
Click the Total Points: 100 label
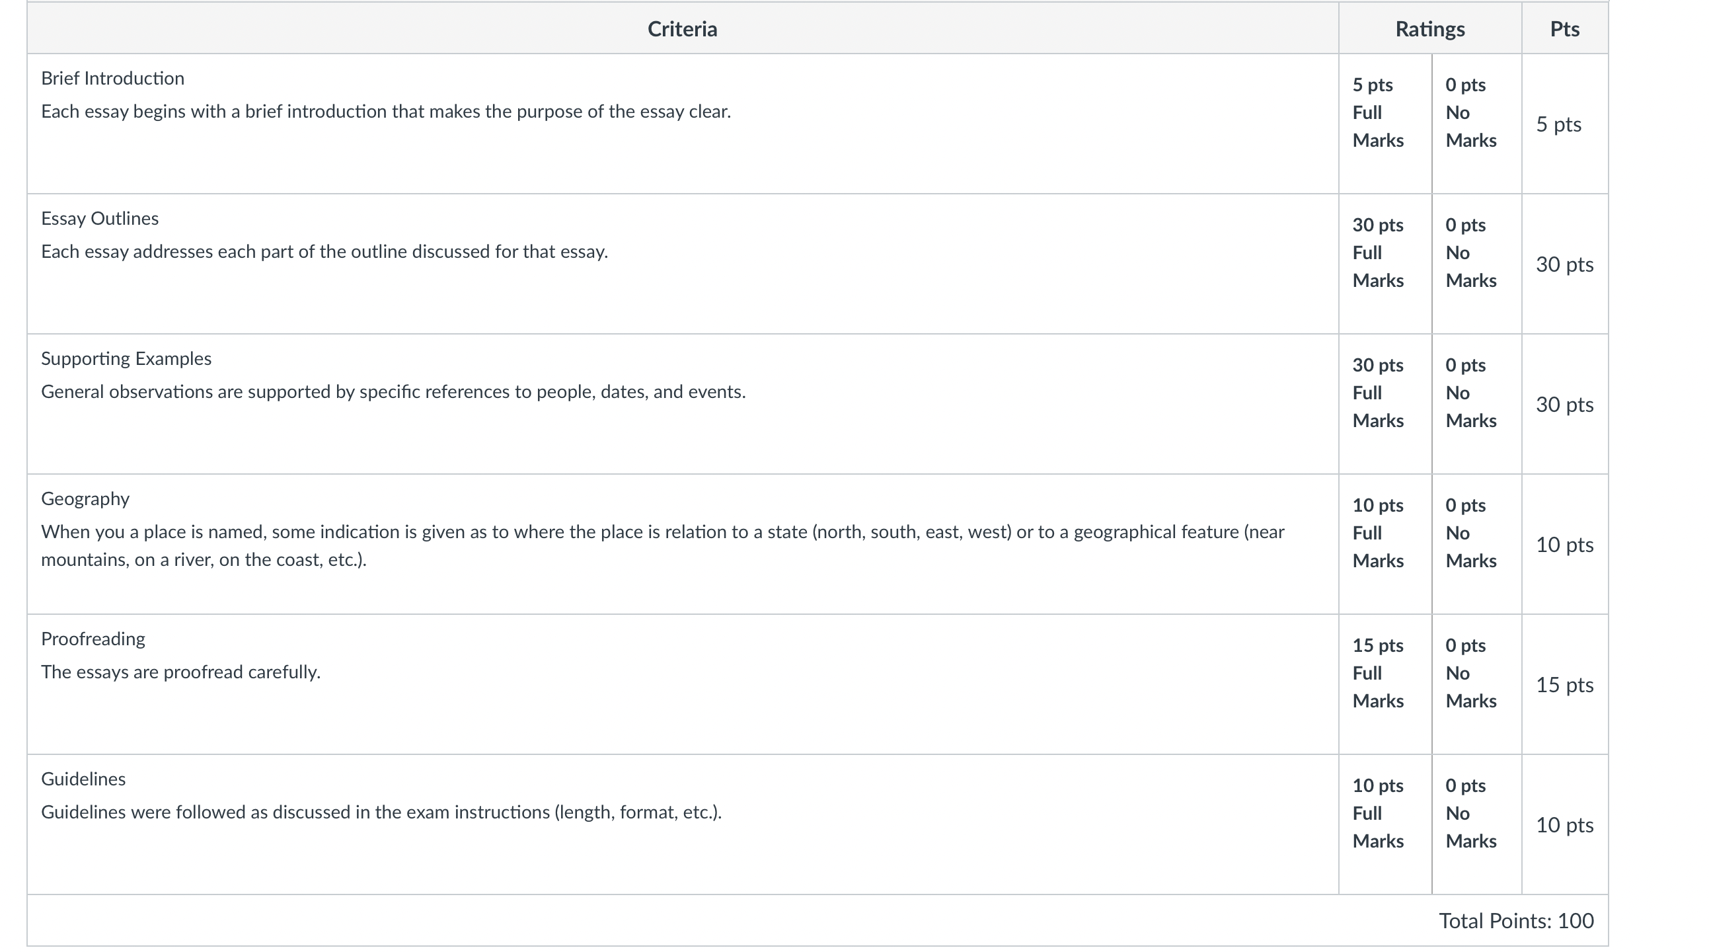pyautogui.click(x=1516, y=921)
